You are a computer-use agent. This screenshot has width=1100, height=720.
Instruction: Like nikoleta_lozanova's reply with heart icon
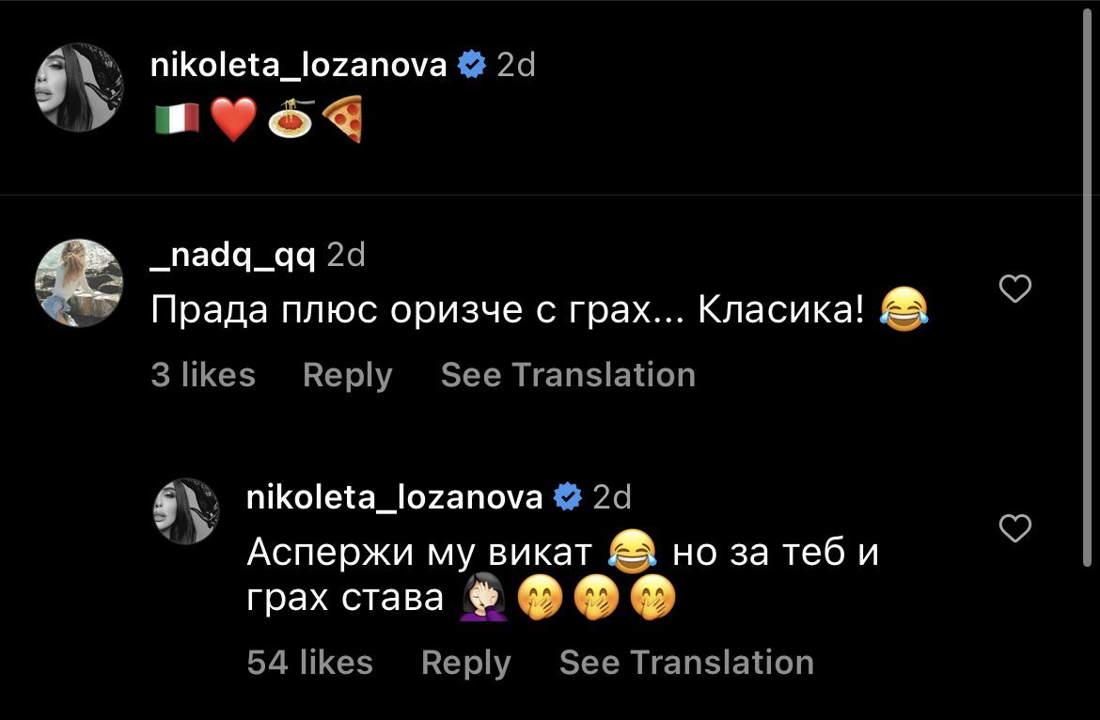click(1014, 529)
